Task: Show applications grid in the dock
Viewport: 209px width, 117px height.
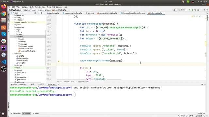Action: point(4,113)
